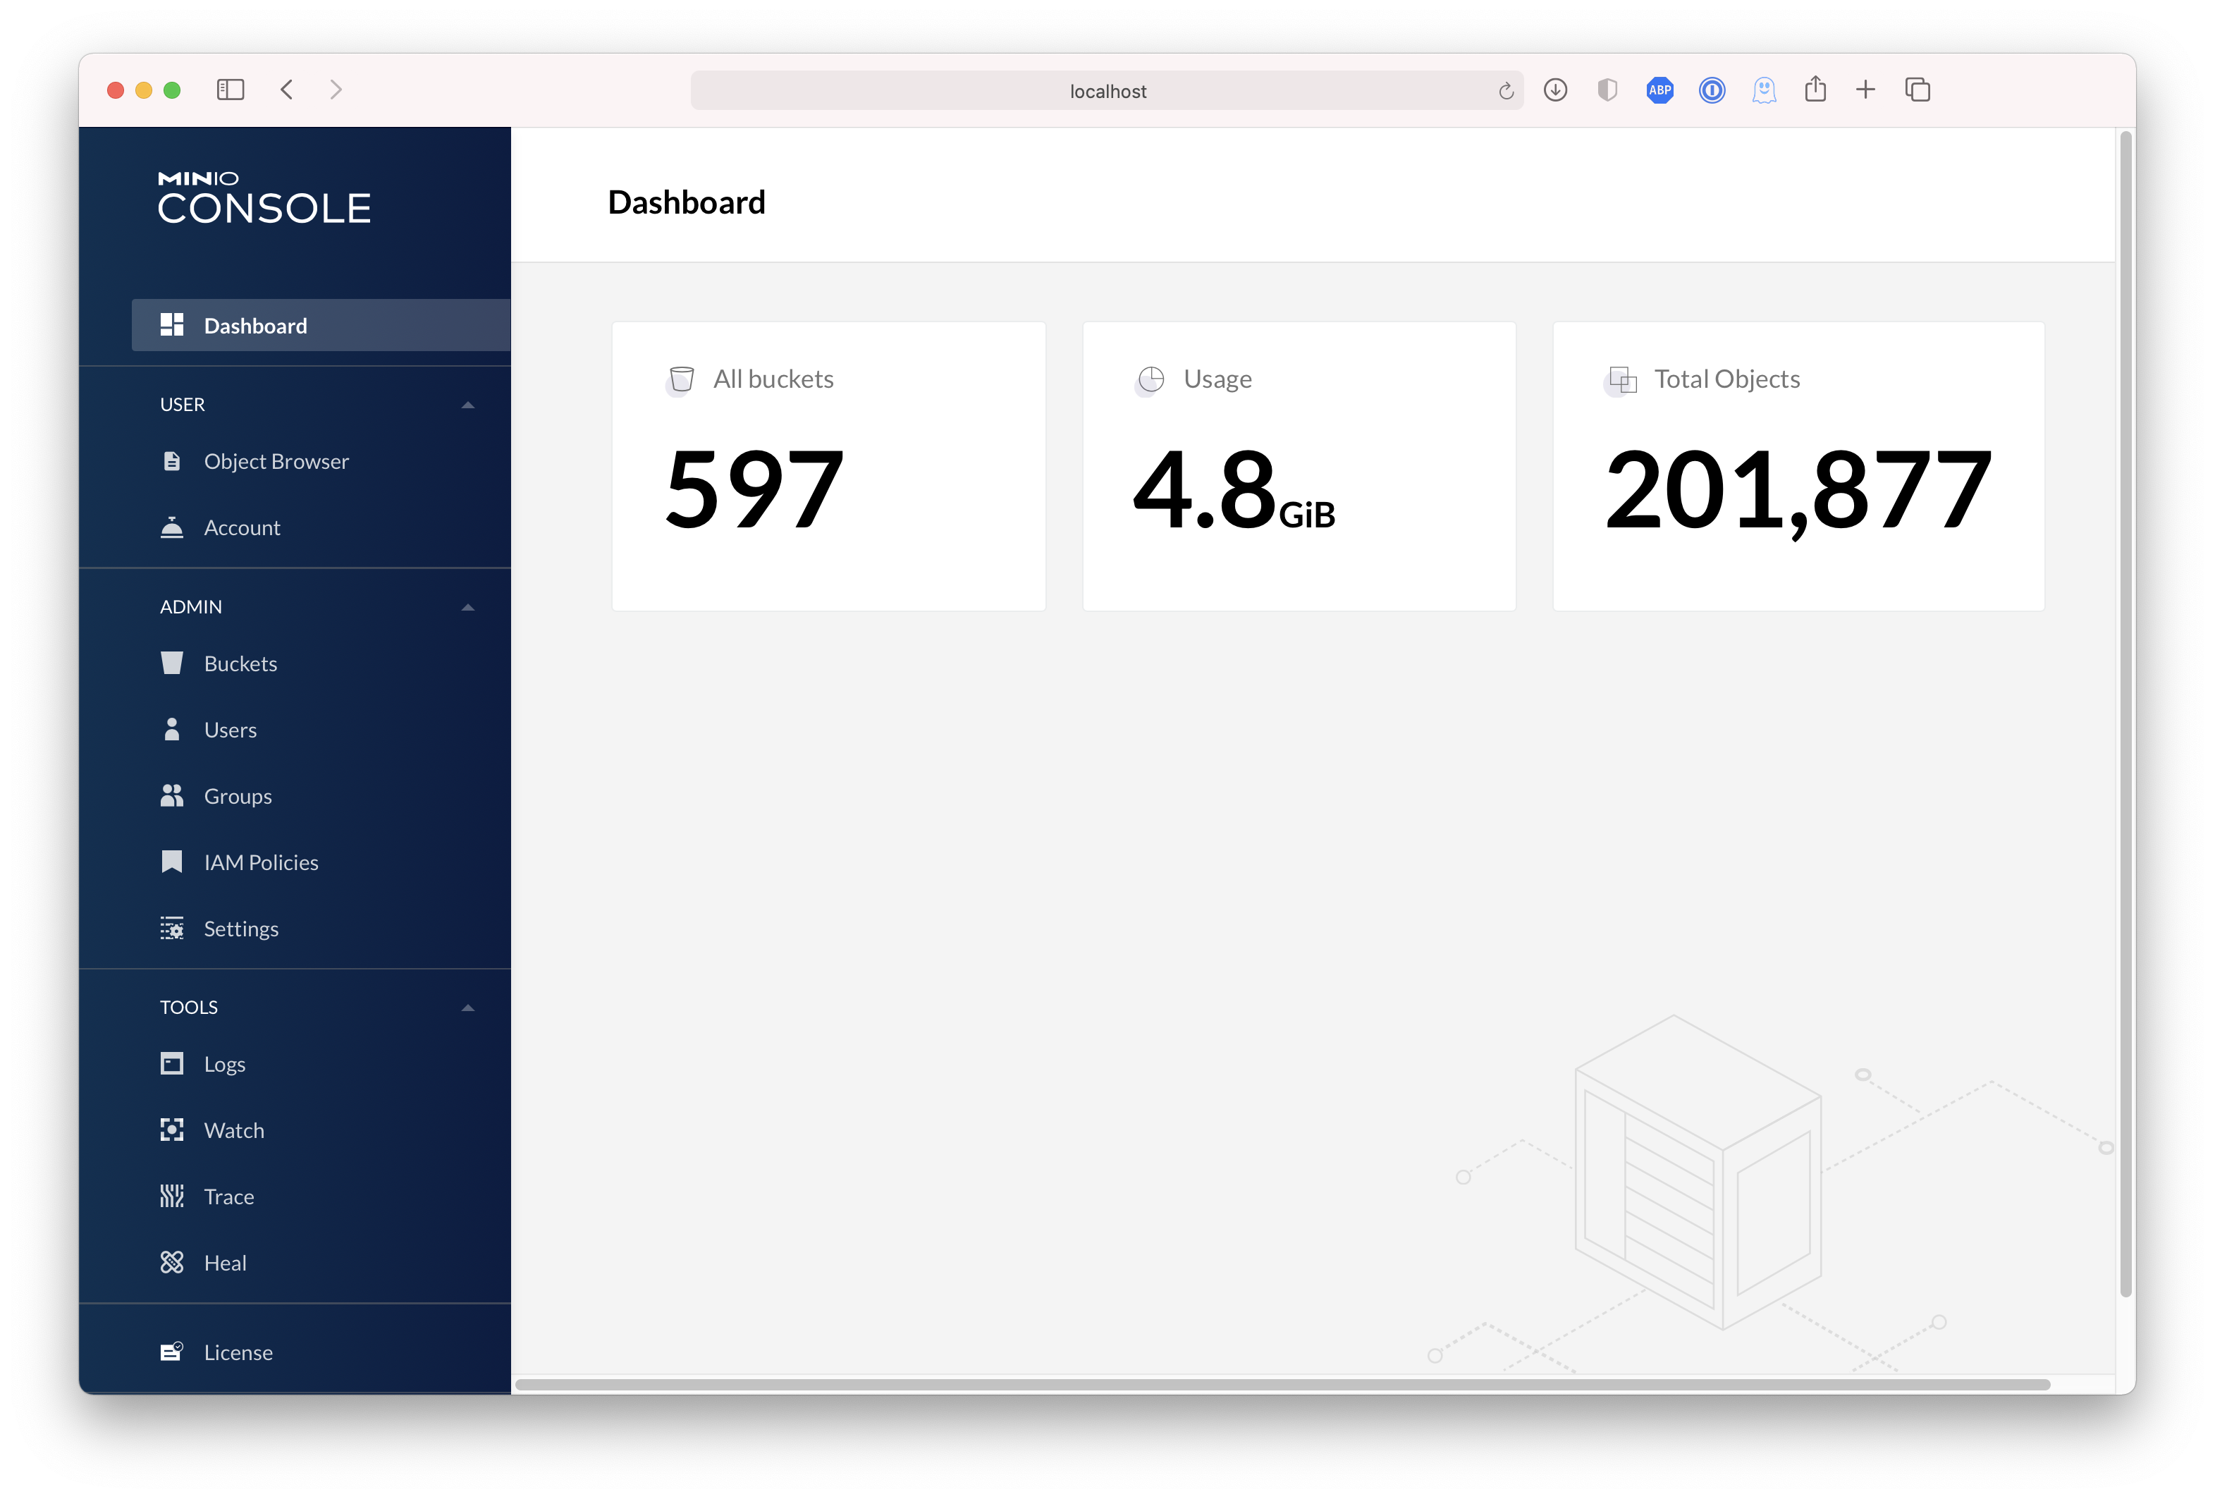The image size is (2215, 1499).
Task: Click the browser reload button
Action: [1506, 90]
